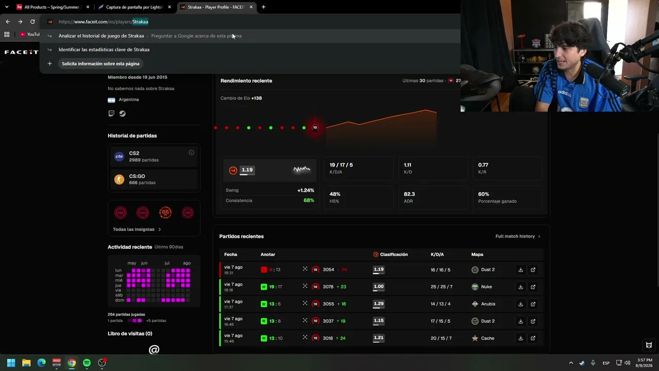The width and height of the screenshot is (659, 371).
Task: Click the address bar URL field
Action: click(x=250, y=22)
